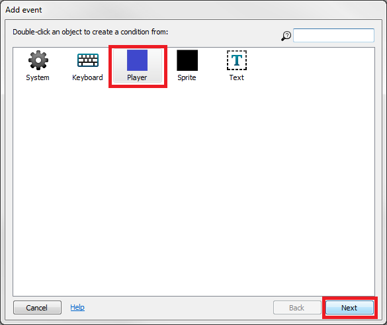Open the Help link

click(x=77, y=307)
